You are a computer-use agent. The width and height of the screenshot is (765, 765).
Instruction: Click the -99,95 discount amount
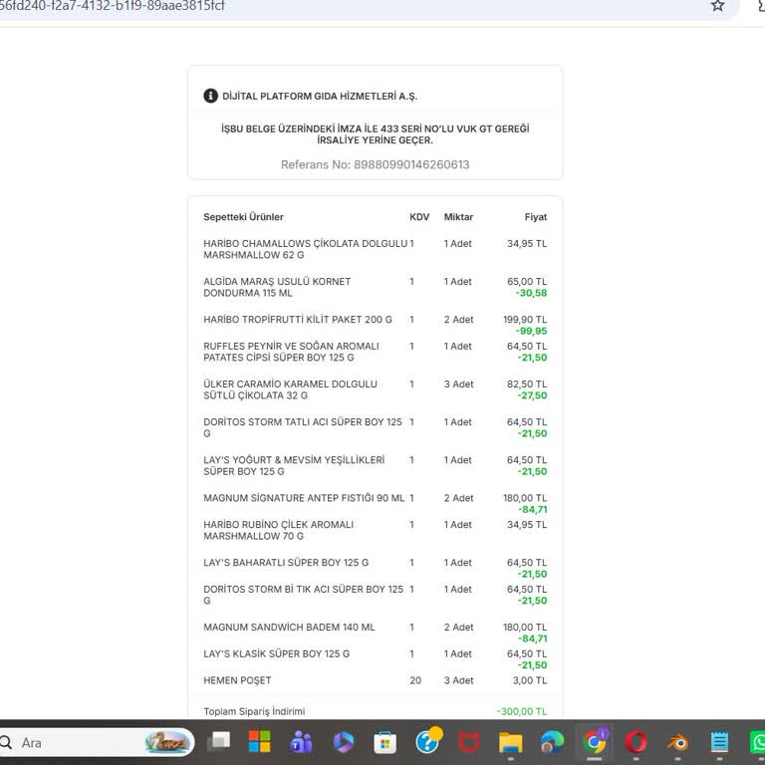pyautogui.click(x=531, y=331)
